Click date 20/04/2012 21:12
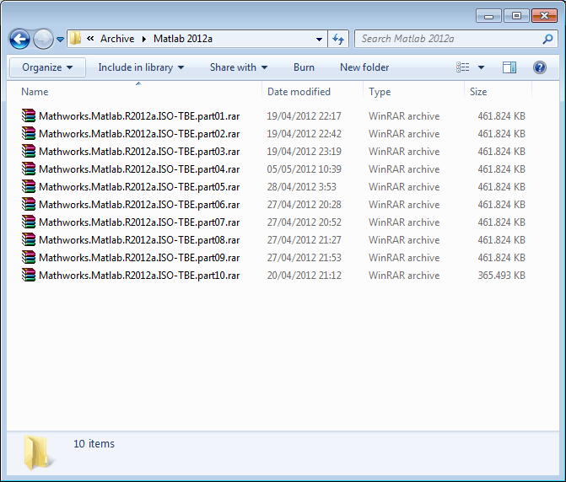 [x=304, y=275]
